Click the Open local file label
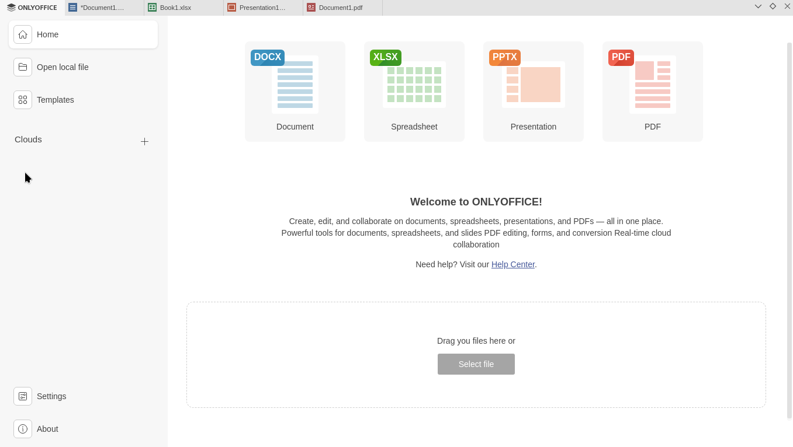 (63, 67)
